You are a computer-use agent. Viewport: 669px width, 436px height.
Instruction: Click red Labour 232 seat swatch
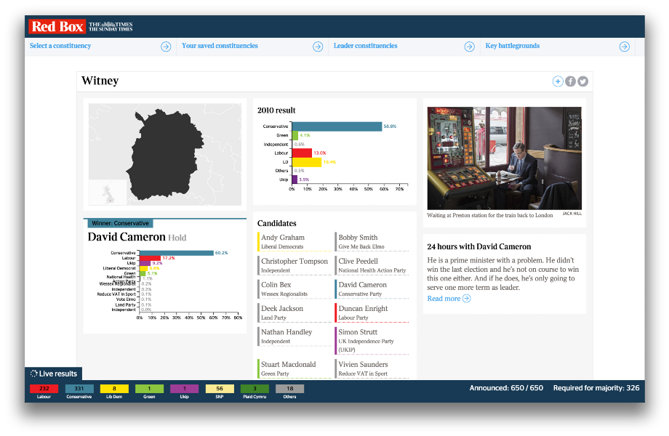[44, 389]
